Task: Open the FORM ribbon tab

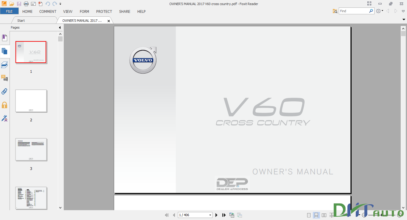Action: click(84, 11)
